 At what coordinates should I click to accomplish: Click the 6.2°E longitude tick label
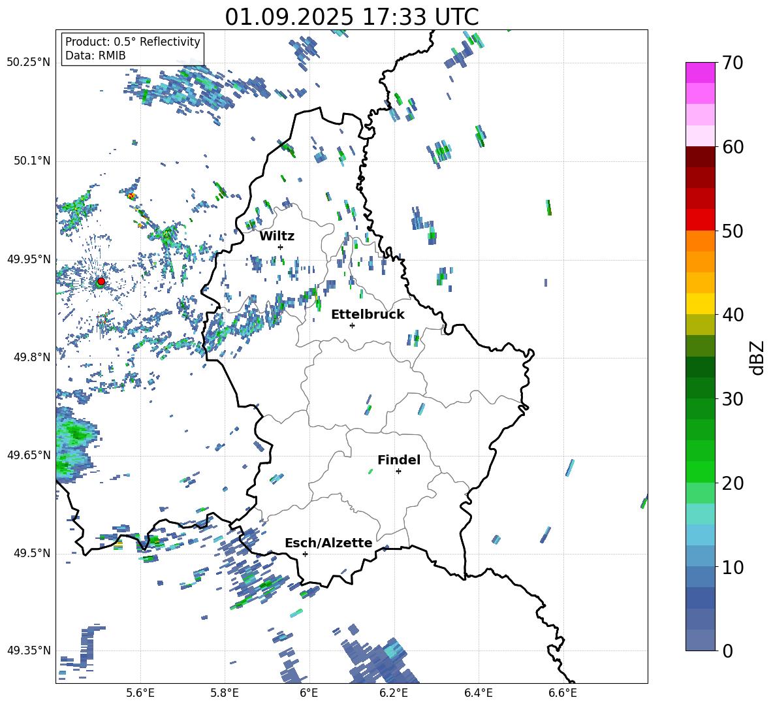point(394,693)
